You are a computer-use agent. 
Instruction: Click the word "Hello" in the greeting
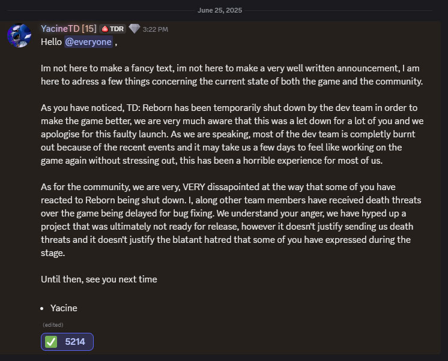point(52,42)
